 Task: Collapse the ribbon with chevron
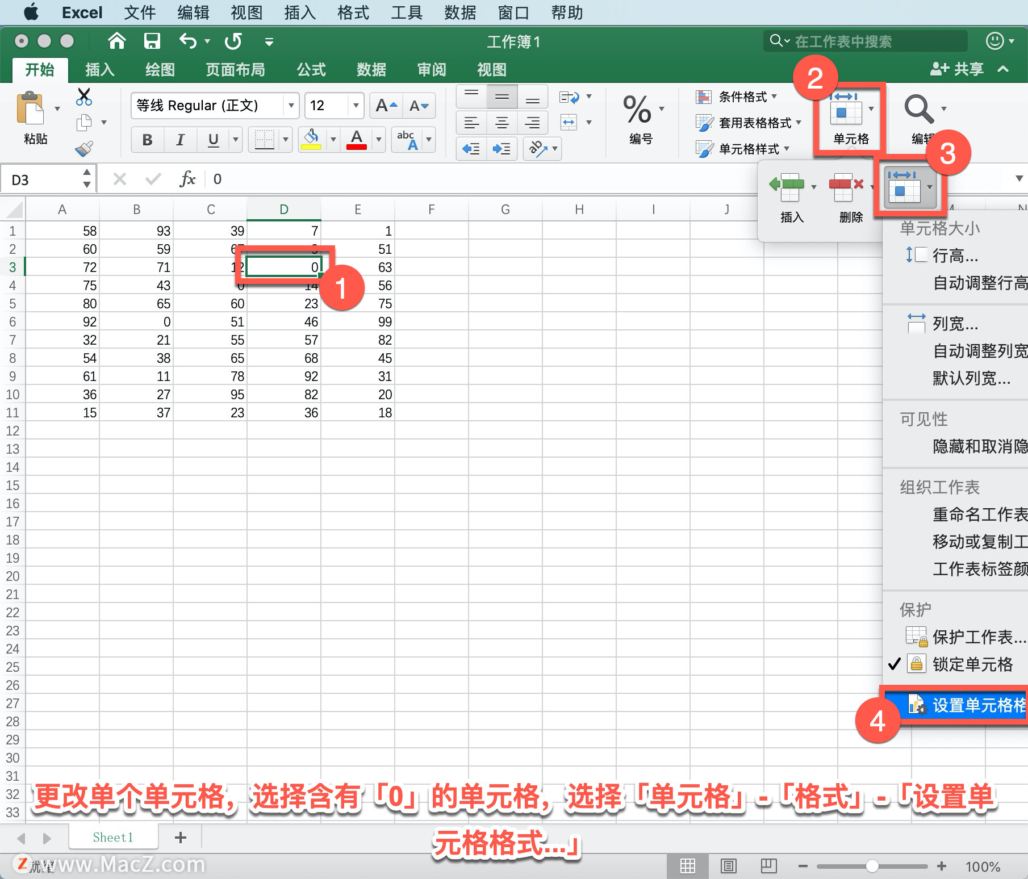tap(1003, 69)
